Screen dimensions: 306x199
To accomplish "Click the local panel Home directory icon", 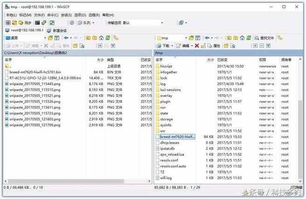I will [x=101, y=38].
